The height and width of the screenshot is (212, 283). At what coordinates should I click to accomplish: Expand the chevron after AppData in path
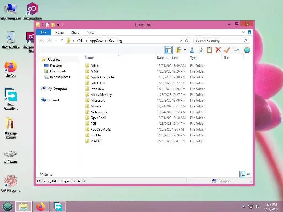pos(106,41)
